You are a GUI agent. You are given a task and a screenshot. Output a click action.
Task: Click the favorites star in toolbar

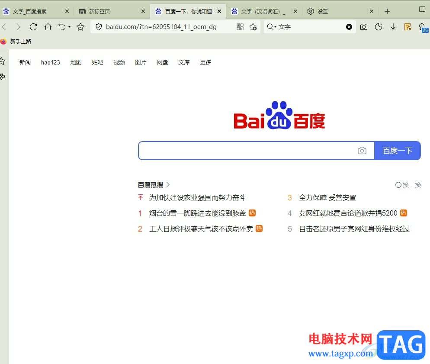tap(80, 27)
